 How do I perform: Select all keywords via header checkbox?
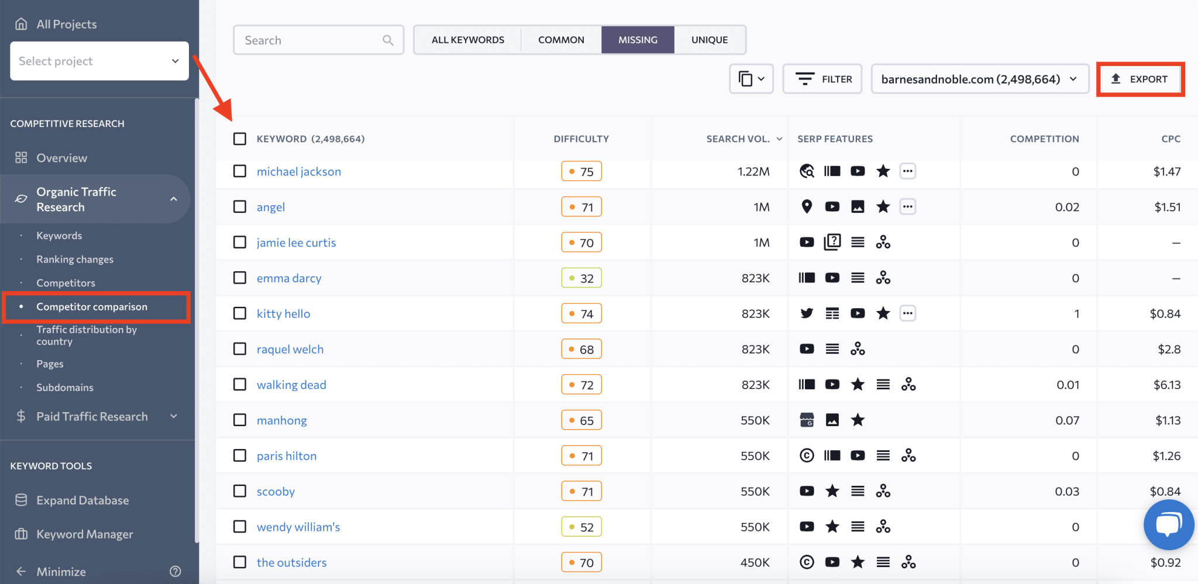click(240, 139)
